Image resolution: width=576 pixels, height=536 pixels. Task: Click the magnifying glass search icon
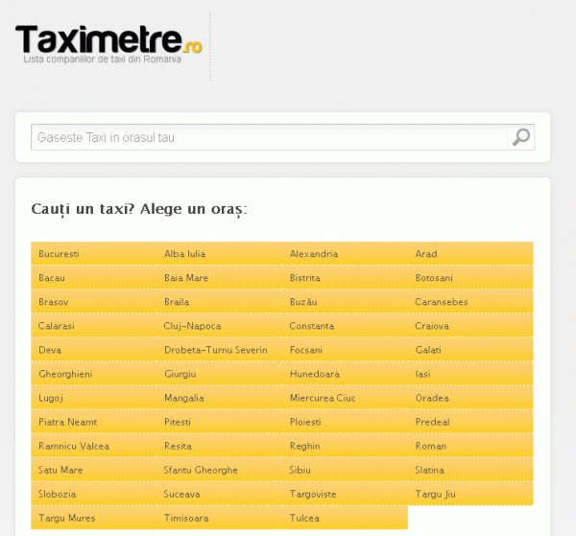[520, 137]
